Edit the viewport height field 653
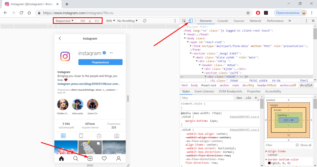Image resolution: width=317 pixels, height=167 pixels. pyautogui.click(x=97, y=21)
